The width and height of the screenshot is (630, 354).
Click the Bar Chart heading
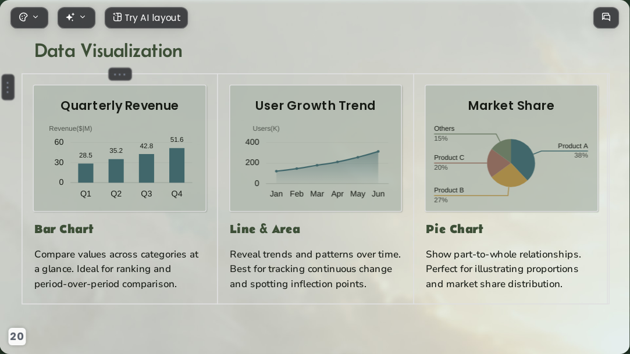64,229
